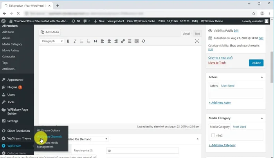Toggle bold formatting in editor toolbar
The height and width of the screenshot is (158, 274).
pyautogui.click(x=68, y=41)
